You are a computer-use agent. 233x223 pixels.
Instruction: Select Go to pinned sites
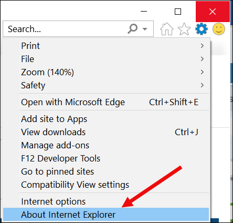(x=106, y=171)
